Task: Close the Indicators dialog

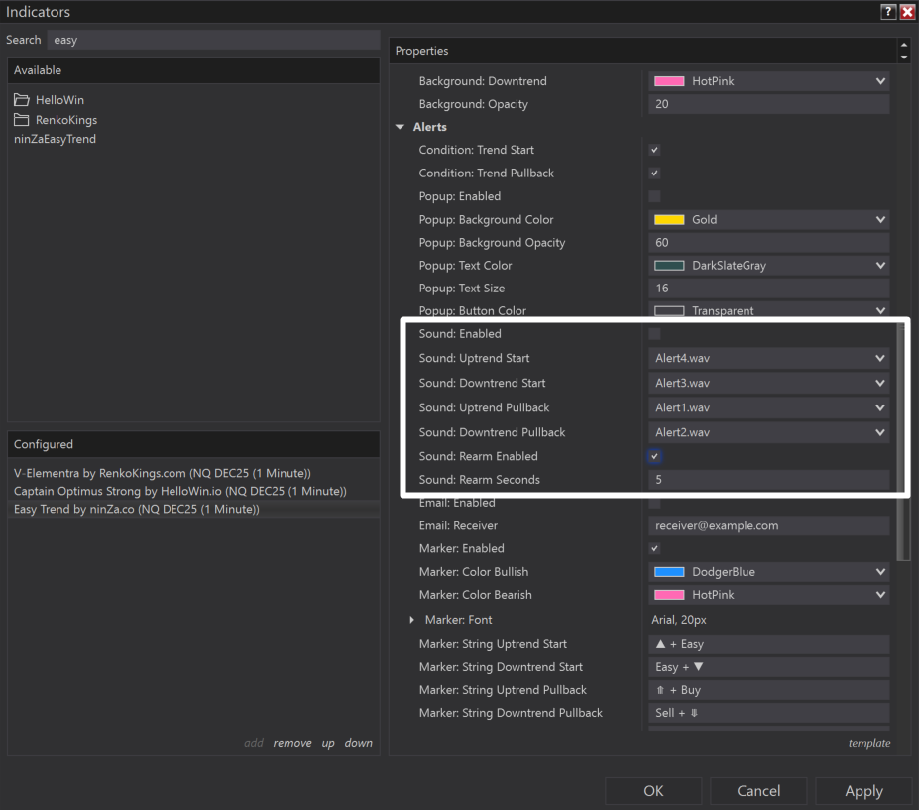Action: point(907,12)
